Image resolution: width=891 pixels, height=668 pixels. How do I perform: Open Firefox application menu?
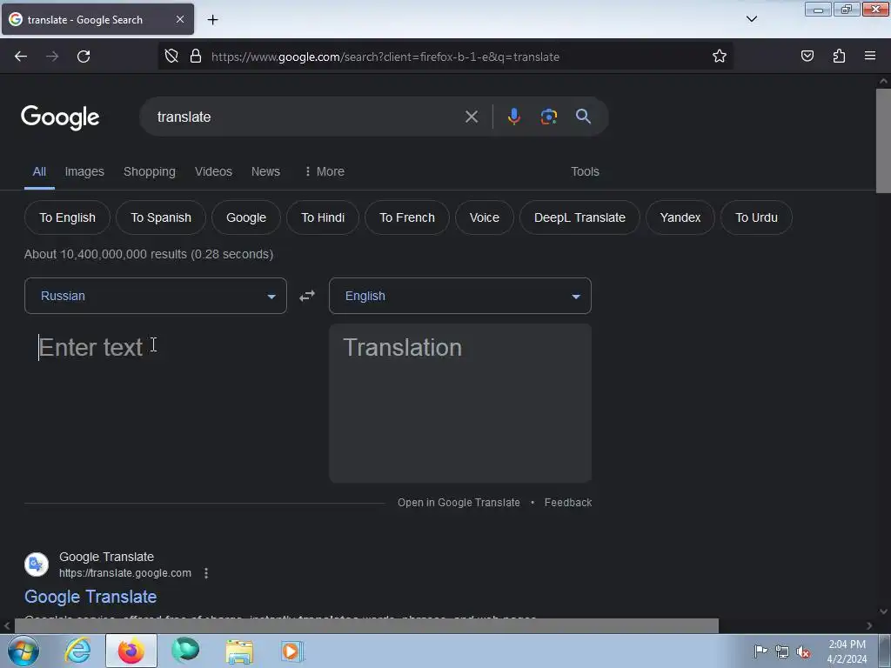point(870,57)
